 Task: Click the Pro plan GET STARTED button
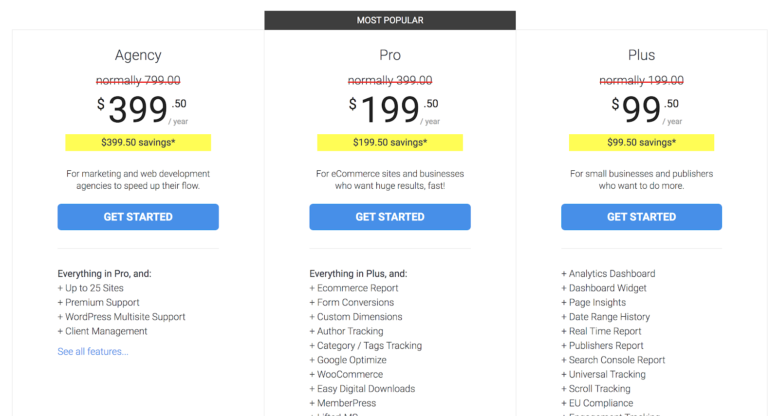389,217
